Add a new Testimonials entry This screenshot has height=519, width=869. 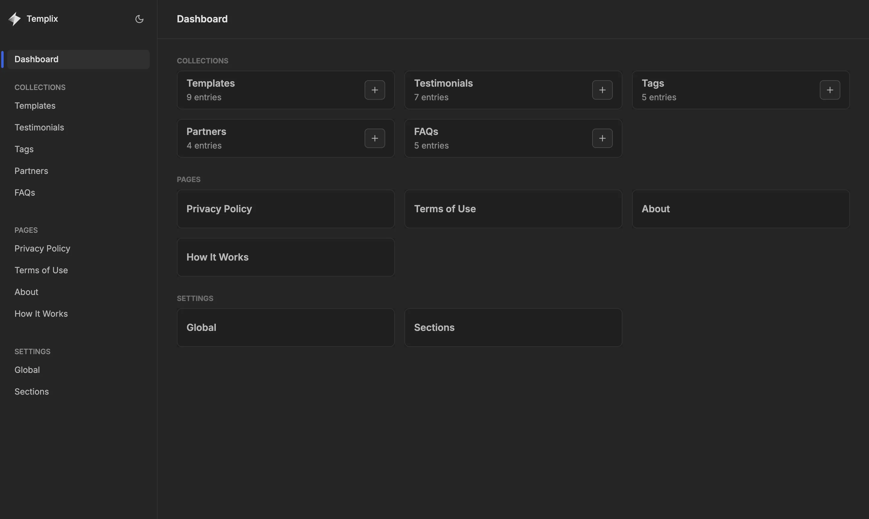pos(602,90)
